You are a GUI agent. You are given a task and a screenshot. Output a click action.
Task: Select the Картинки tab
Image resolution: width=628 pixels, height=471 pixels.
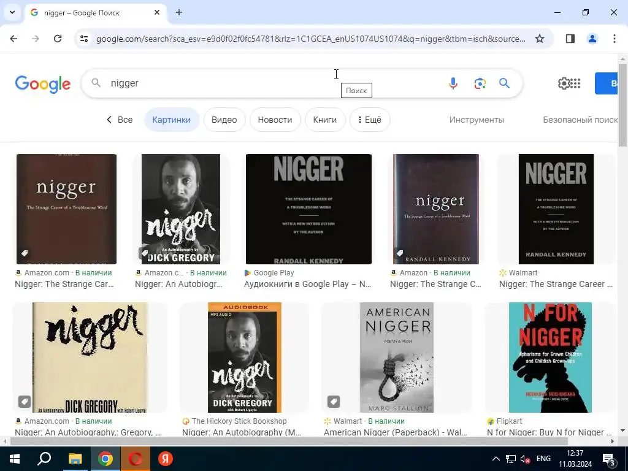click(x=172, y=120)
